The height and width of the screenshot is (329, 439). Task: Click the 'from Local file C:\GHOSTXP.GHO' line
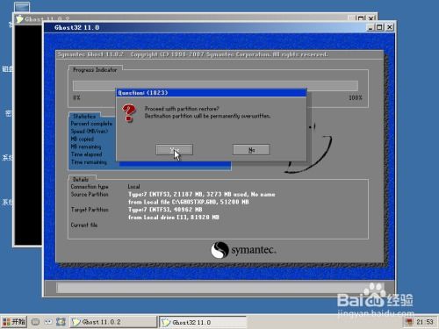pyautogui.click(x=189, y=202)
